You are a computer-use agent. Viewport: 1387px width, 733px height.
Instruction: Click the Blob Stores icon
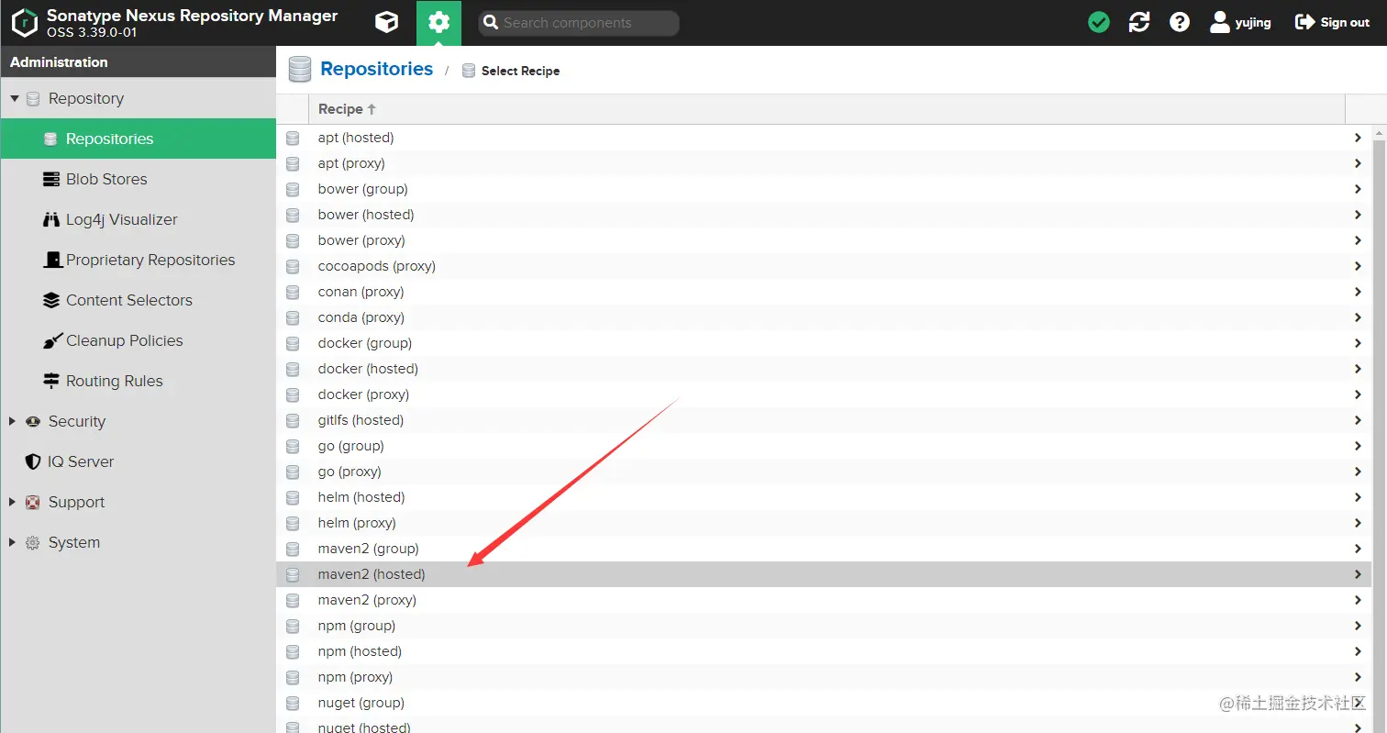[x=51, y=179]
